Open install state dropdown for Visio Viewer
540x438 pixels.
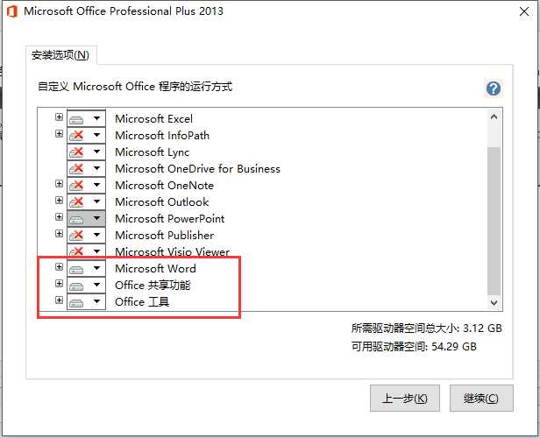coord(86,251)
